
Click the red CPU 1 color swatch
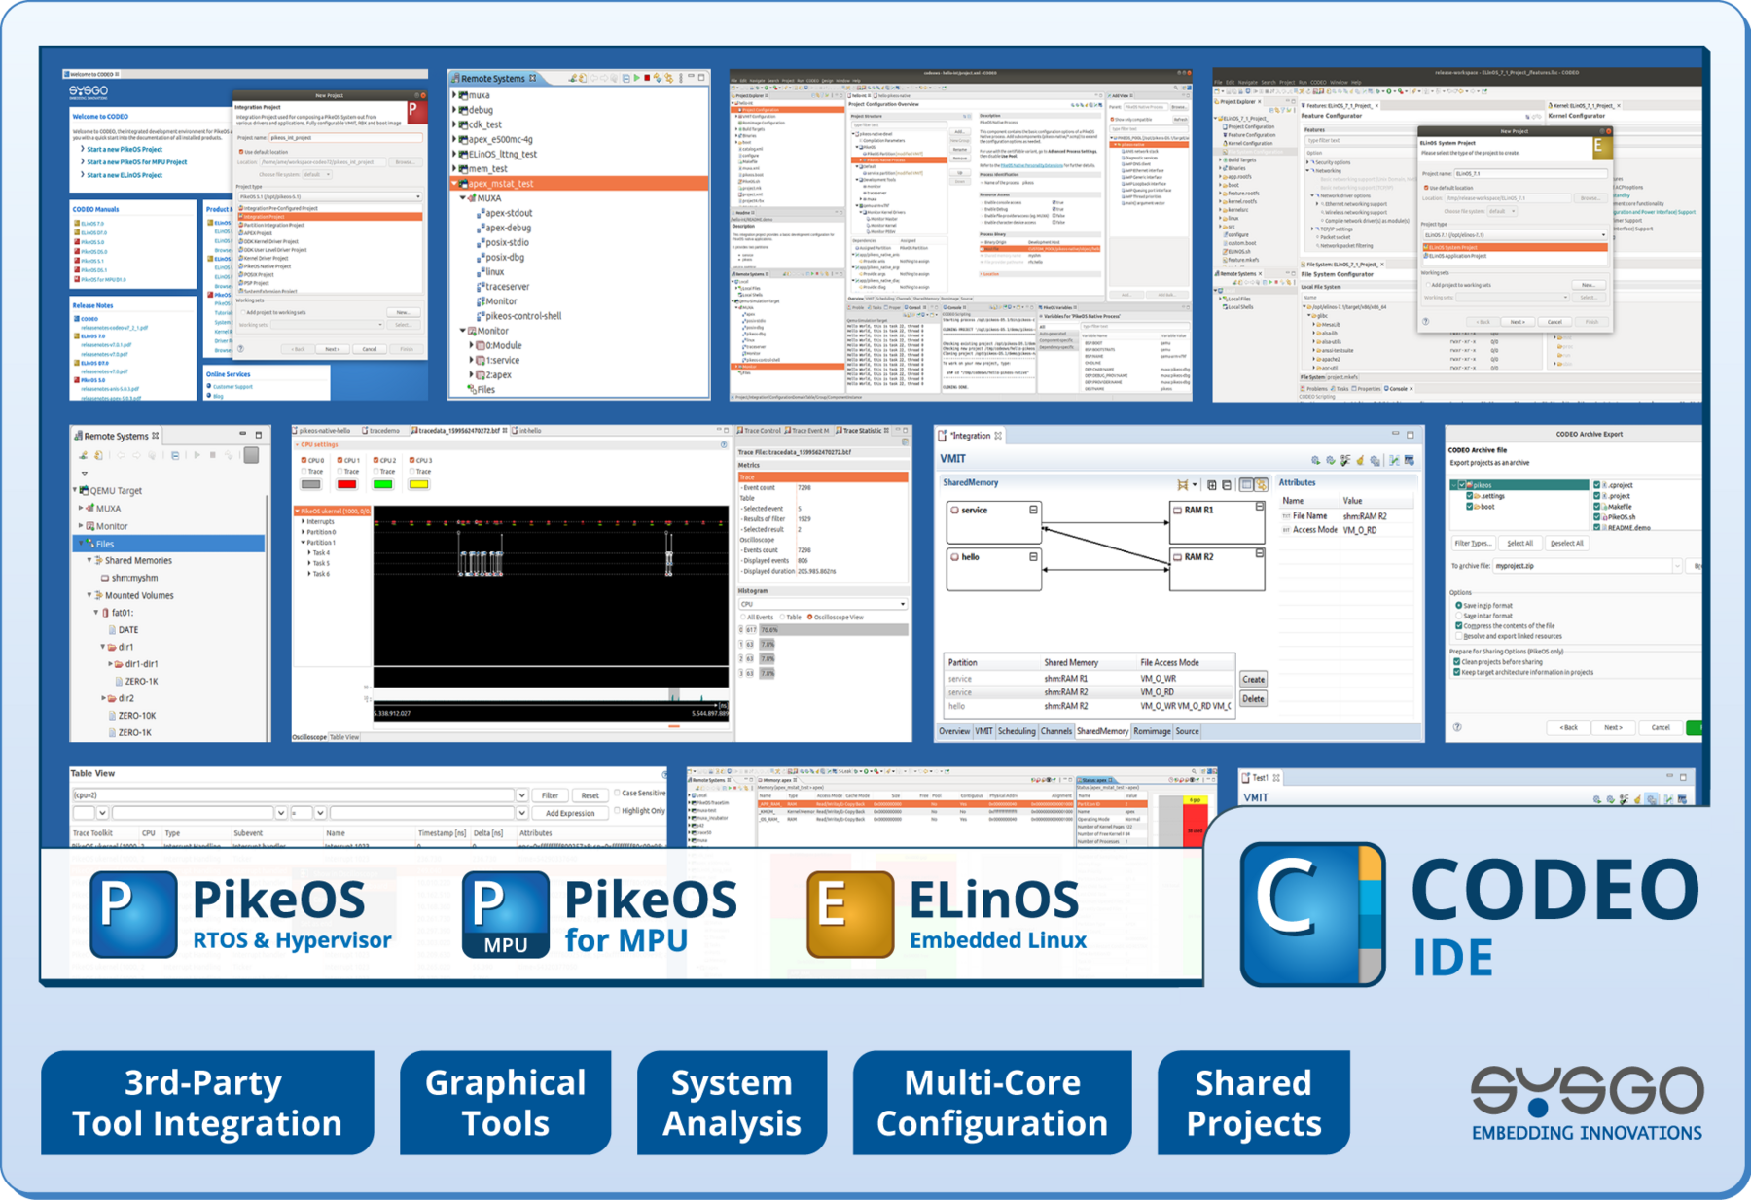346,484
